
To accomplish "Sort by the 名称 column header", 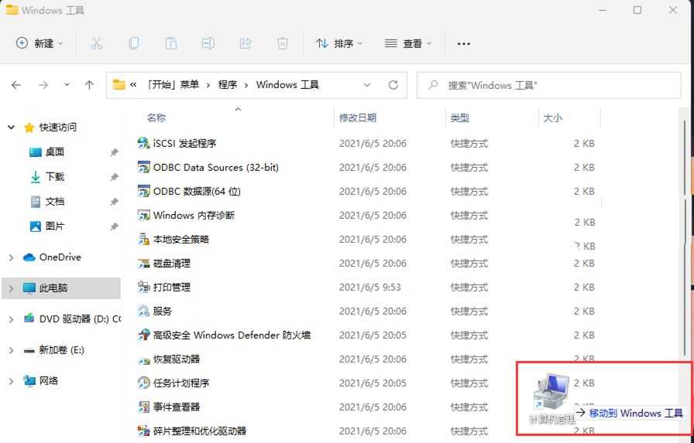I will (156, 118).
